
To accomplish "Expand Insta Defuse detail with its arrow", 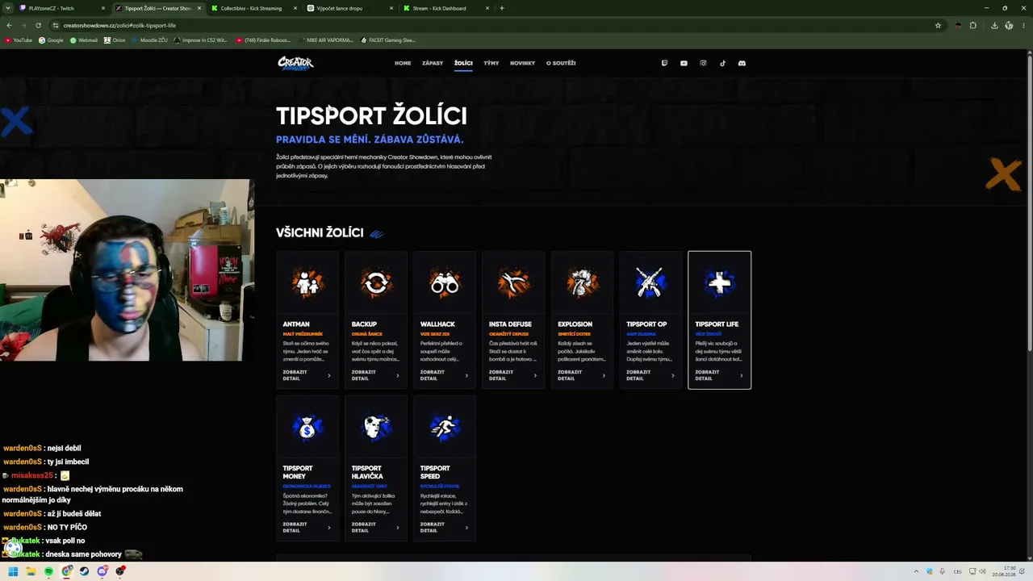I will pyautogui.click(x=535, y=375).
